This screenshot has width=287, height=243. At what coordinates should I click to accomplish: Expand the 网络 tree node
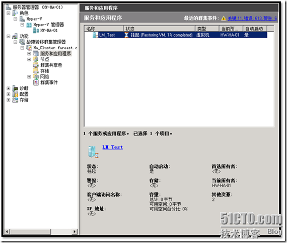29,77
